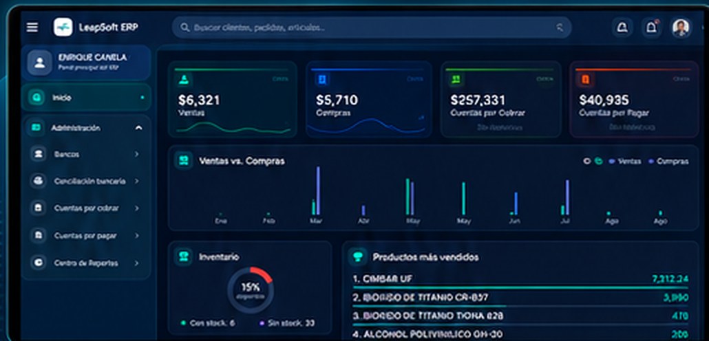The height and width of the screenshot is (341, 709).
Task: Expand the Conciliación bancaria arrow
Action: pyautogui.click(x=136, y=181)
